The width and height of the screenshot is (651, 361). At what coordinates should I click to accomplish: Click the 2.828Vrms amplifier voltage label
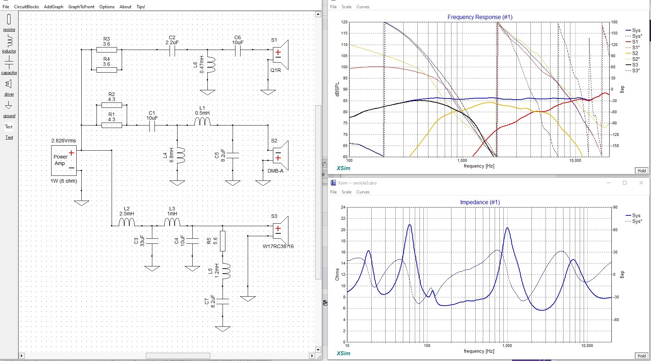64,141
